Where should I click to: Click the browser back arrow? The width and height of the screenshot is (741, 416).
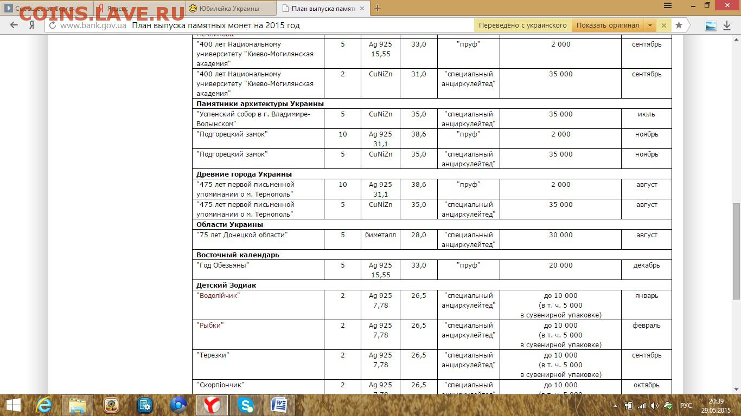coord(15,25)
